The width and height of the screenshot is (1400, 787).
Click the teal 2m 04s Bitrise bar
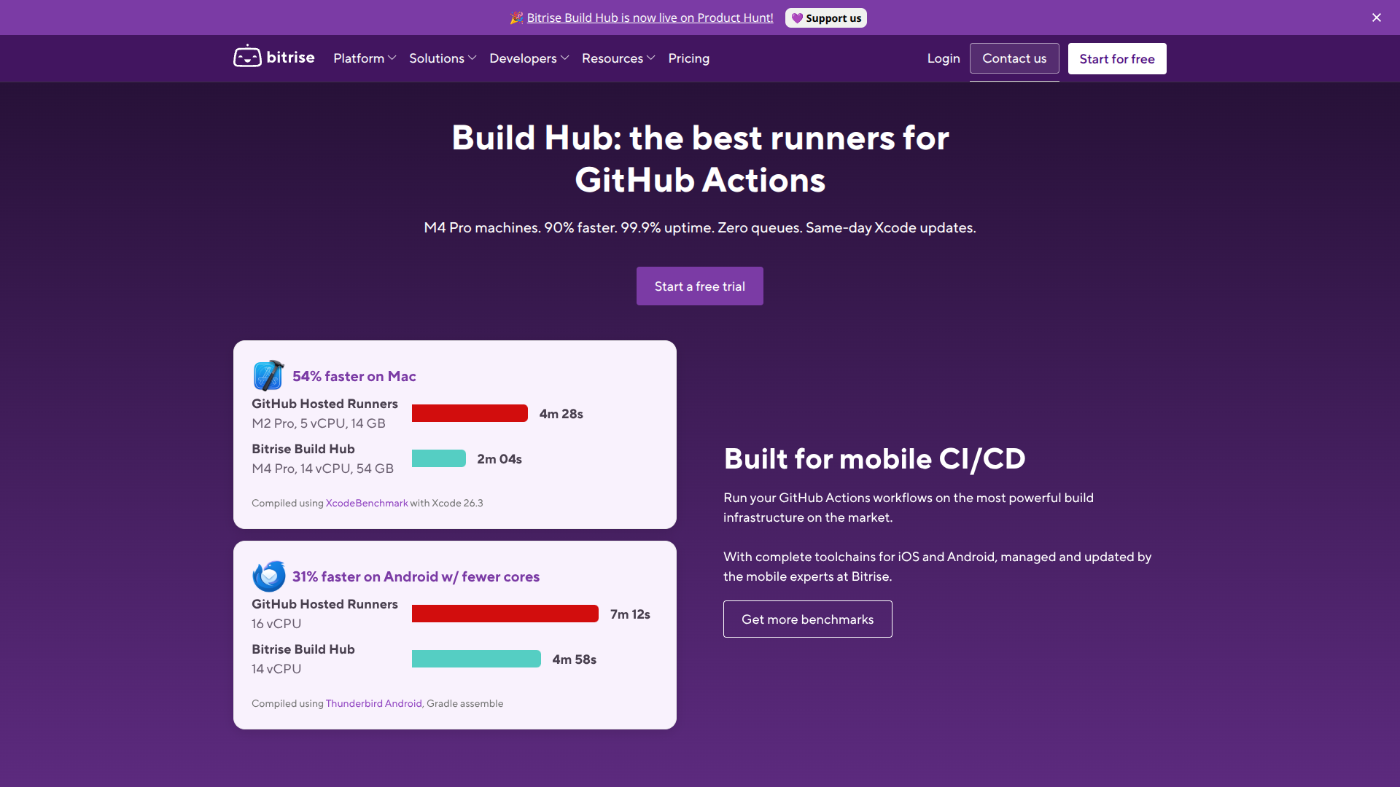click(x=439, y=458)
